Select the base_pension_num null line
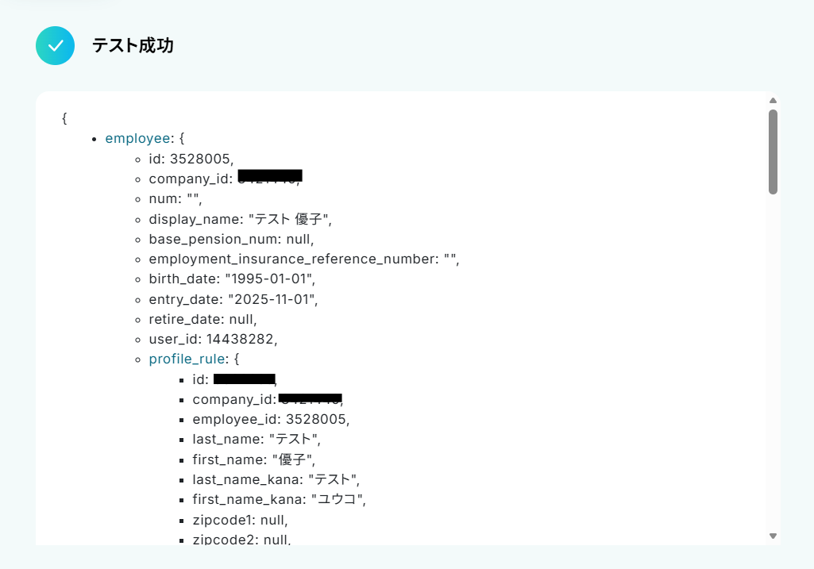Viewport: 814px width, 569px height. (x=231, y=239)
